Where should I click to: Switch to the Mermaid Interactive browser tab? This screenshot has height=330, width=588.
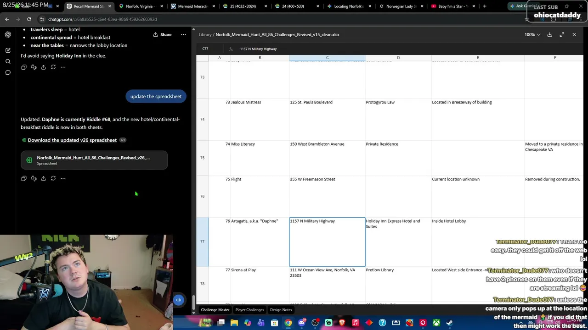point(192,6)
